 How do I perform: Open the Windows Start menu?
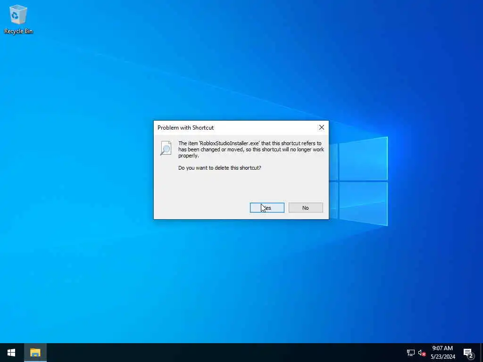click(11, 353)
